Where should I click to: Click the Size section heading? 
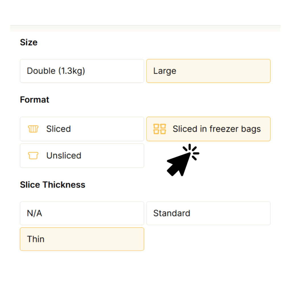coord(29,42)
